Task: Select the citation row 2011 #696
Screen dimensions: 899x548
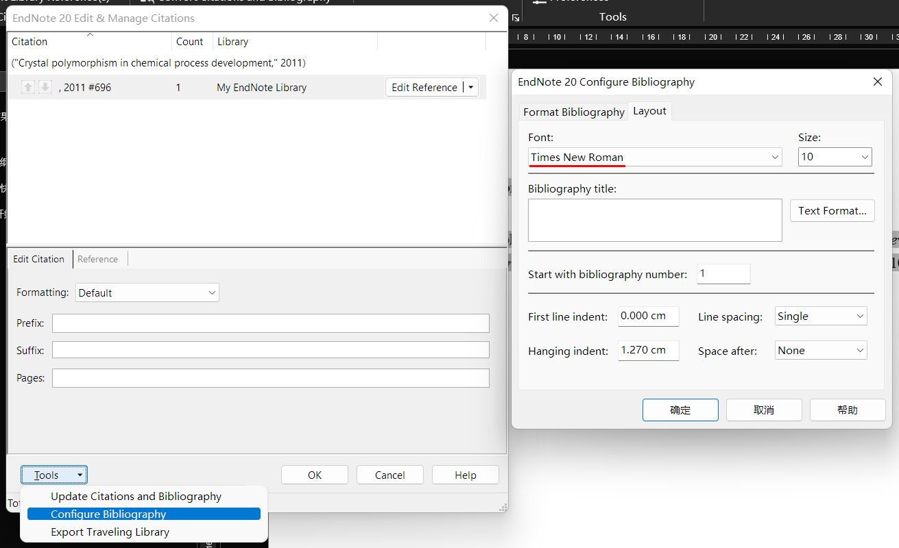Action: [x=247, y=87]
